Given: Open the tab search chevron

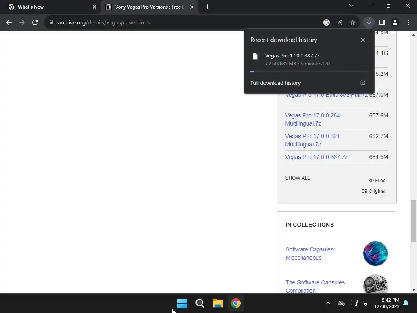Looking at the screenshot, I should pos(351,6).
